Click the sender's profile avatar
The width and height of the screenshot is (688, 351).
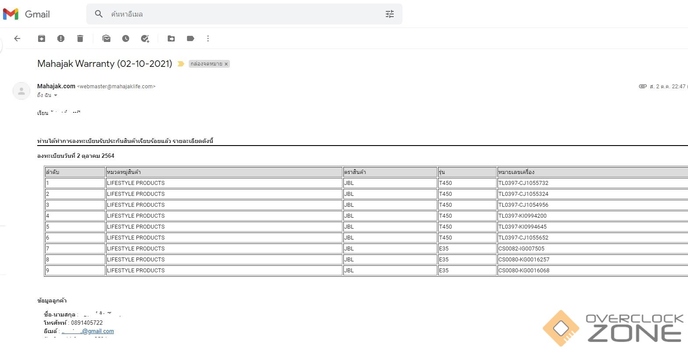tap(21, 91)
